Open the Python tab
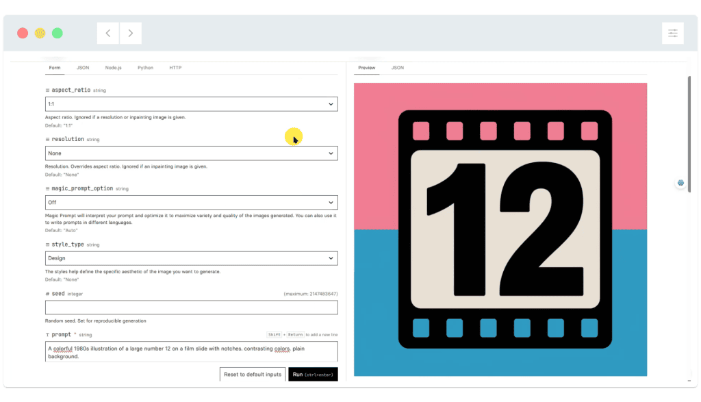Screen dimensions: 701x402 pos(145,68)
